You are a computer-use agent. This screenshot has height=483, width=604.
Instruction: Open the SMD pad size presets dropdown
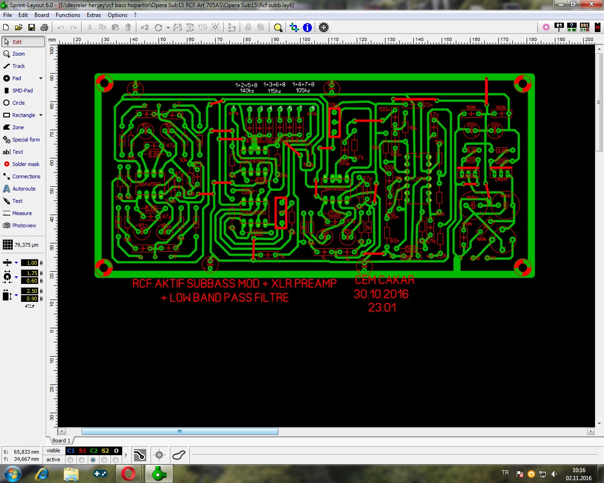16,295
